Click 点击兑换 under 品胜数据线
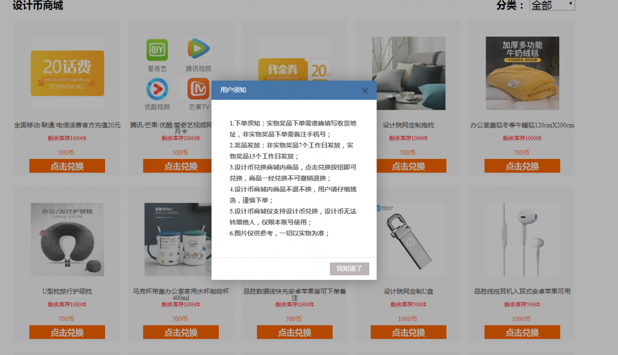Viewport: 618px width, 355px height. (x=295, y=332)
